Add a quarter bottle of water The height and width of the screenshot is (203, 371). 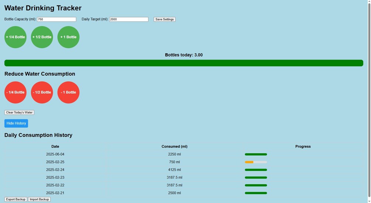tap(16, 37)
